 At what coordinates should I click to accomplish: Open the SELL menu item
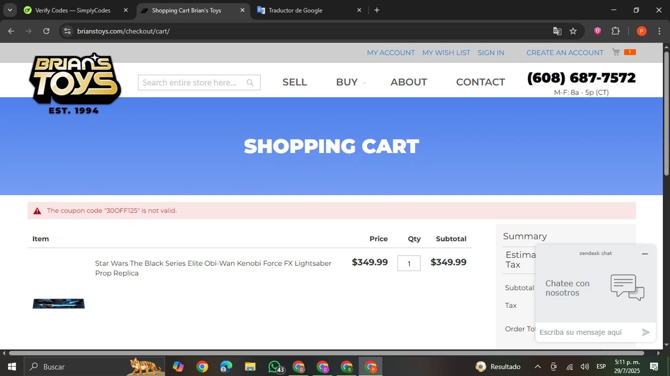point(295,82)
